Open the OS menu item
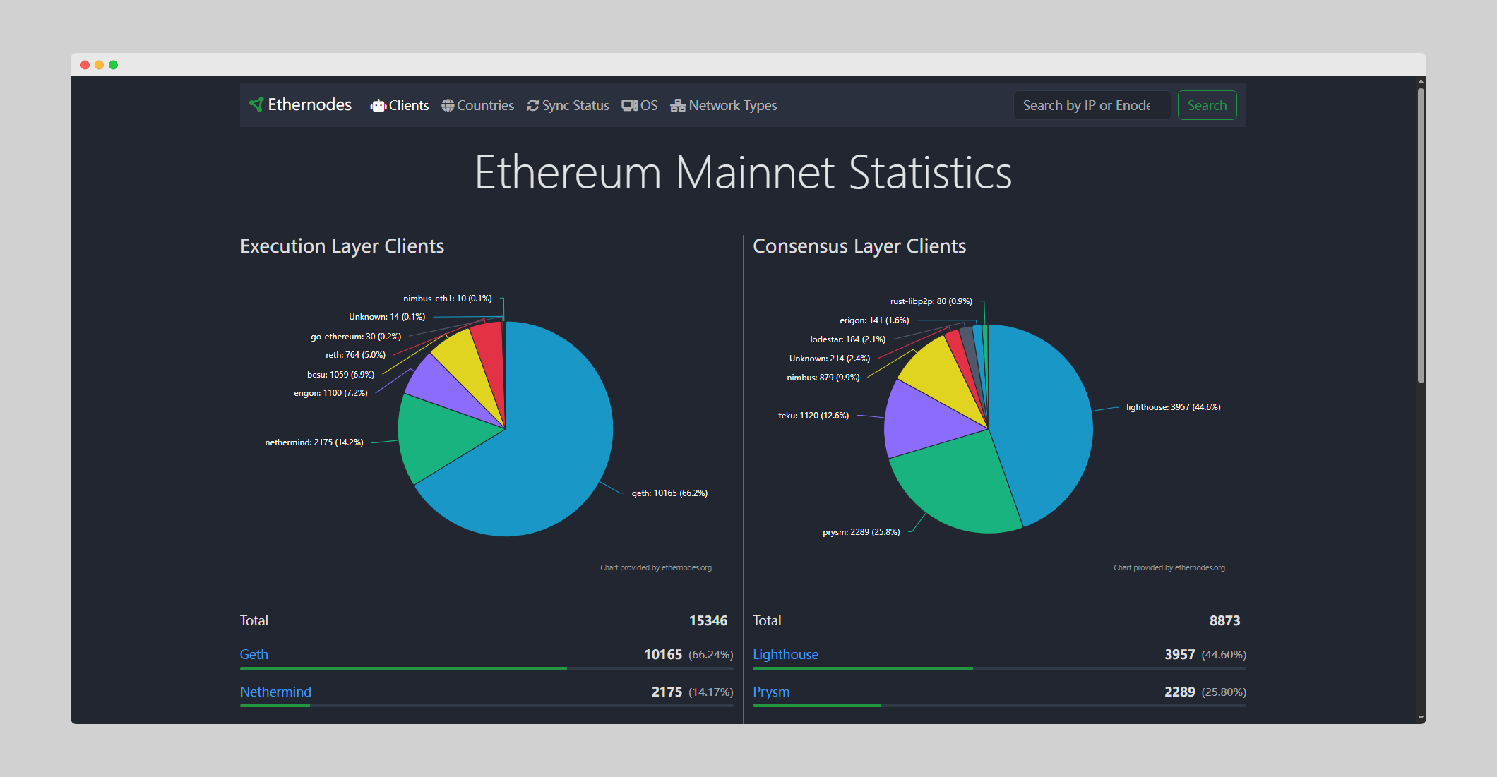Image resolution: width=1497 pixels, height=777 pixels. (x=640, y=105)
